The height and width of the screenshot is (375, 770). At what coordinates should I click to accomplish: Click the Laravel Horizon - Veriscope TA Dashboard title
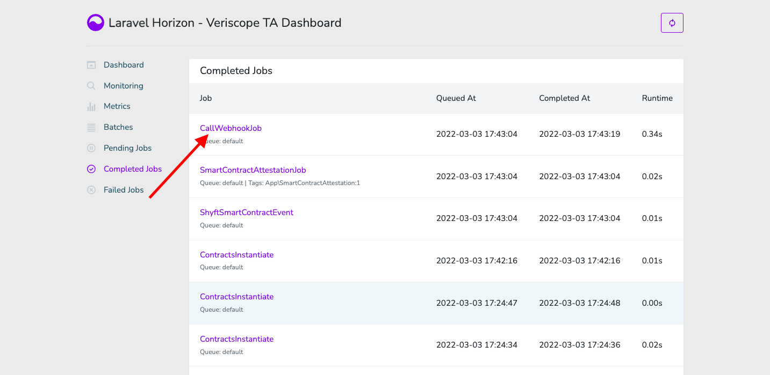tap(225, 23)
